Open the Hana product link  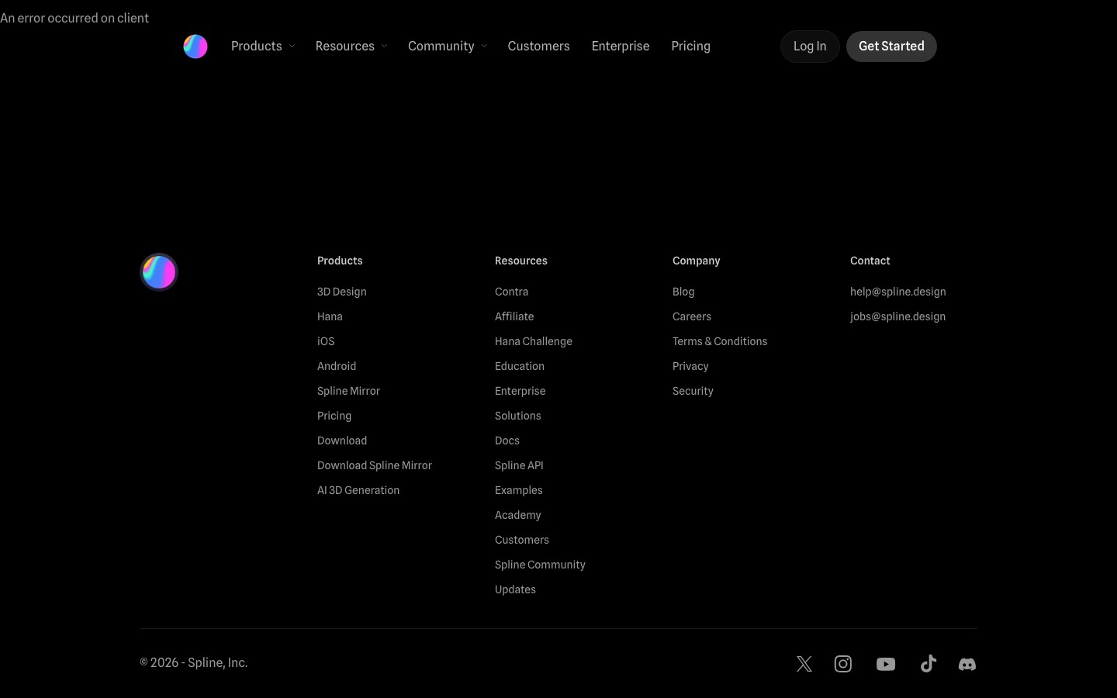(x=330, y=316)
